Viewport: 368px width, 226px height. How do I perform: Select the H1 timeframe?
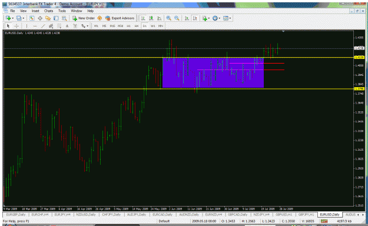point(128,26)
